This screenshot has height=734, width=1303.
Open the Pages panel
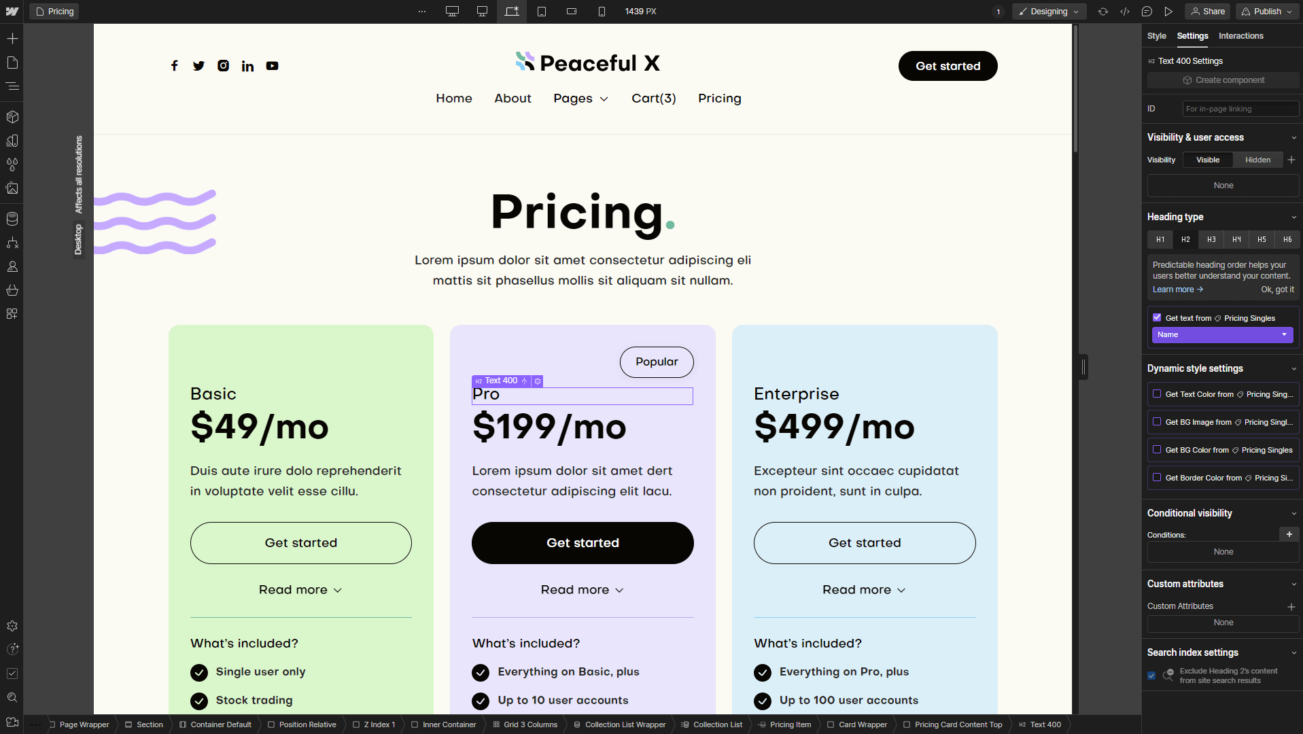[12, 63]
